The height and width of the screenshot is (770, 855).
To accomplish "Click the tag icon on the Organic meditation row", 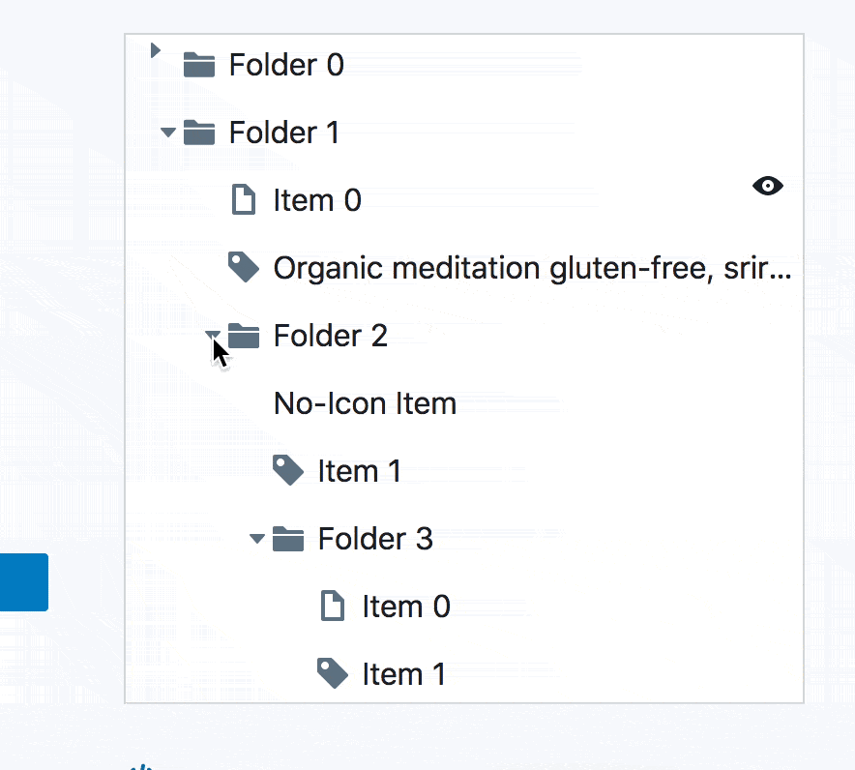I will [244, 267].
